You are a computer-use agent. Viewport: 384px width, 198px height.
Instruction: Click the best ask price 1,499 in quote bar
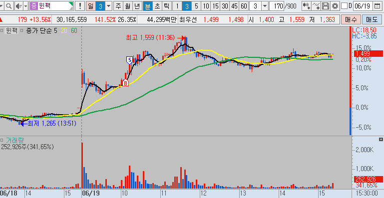point(211,19)
